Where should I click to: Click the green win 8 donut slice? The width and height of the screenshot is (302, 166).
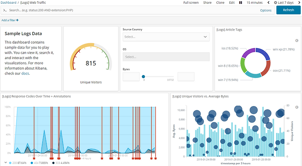[x=243, y=65]
